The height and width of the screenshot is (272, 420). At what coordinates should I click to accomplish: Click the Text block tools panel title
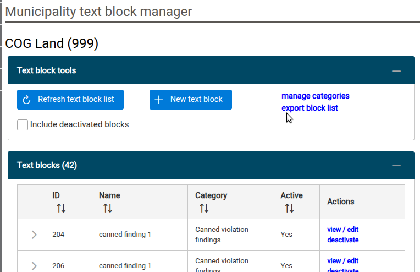click(47, 70)
